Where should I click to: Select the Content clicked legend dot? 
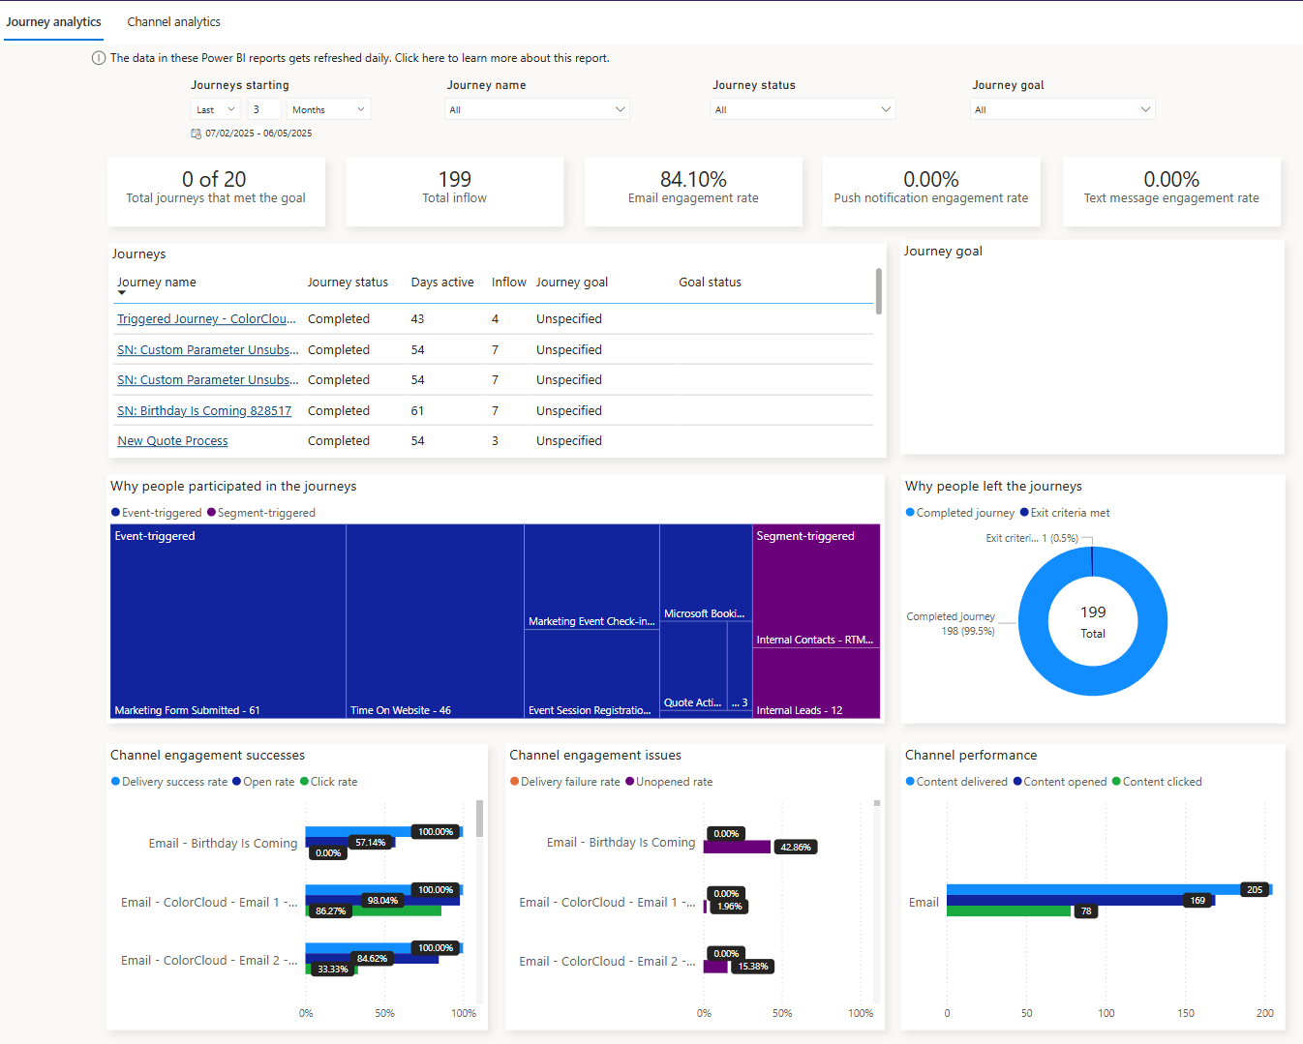pyautogui.click(x=1116, y=782)
